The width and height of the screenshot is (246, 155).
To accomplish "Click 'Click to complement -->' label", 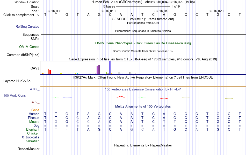I will coord(21,15).
